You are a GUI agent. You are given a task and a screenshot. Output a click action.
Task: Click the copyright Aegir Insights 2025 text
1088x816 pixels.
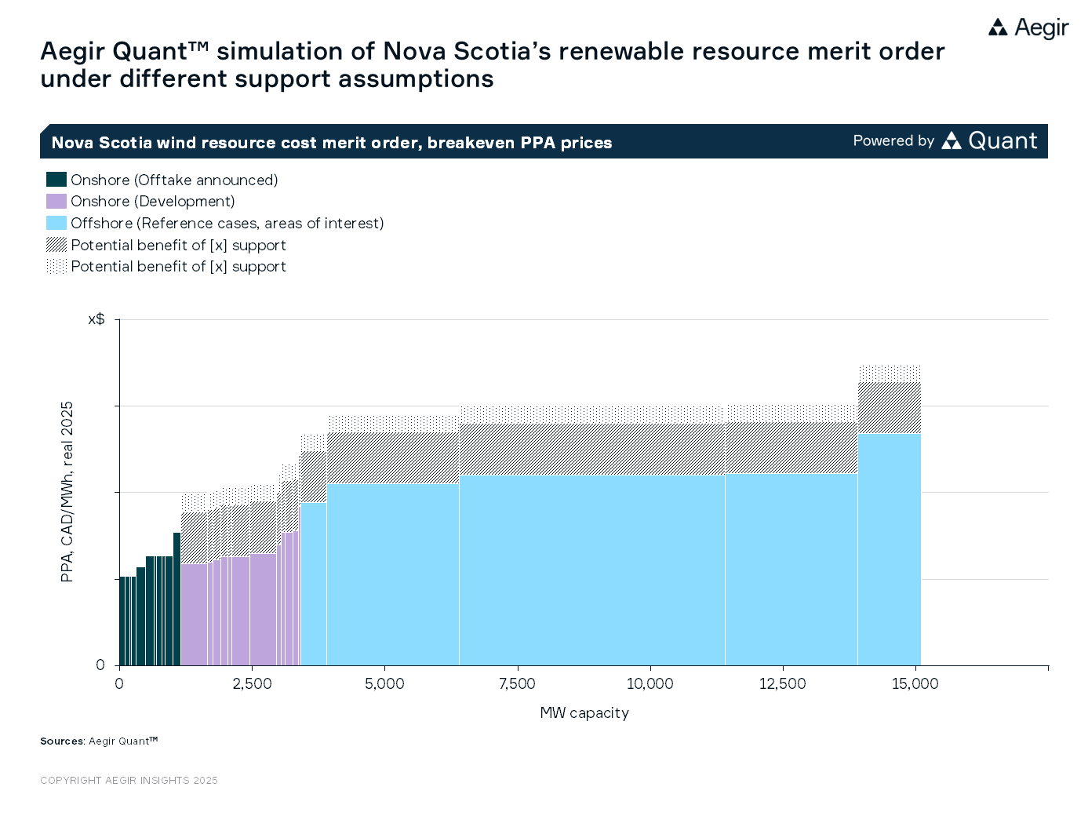tap(129, 780)
